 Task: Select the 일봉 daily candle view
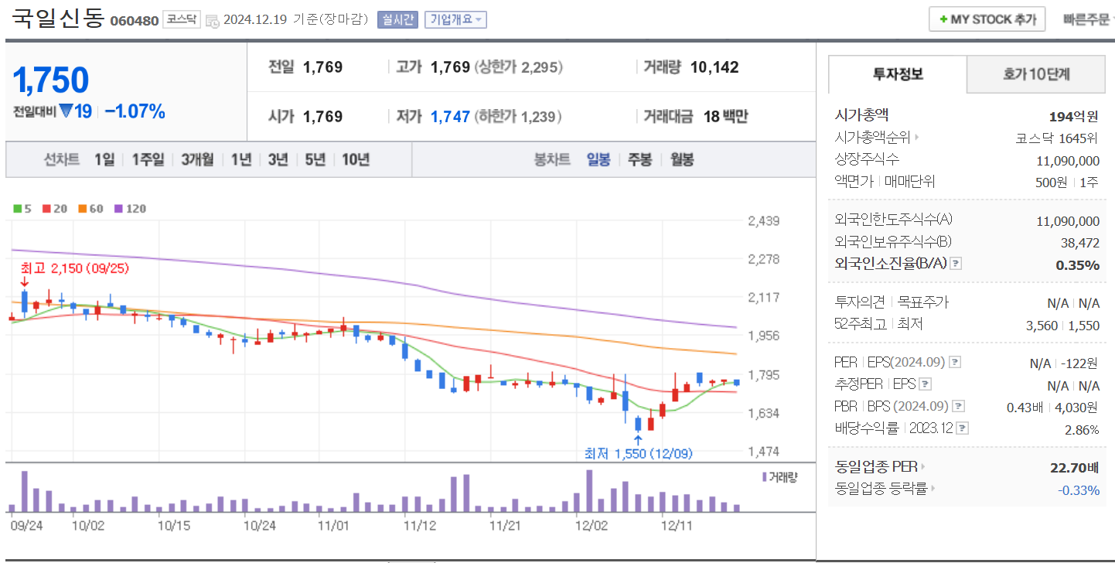coord(599,159)
